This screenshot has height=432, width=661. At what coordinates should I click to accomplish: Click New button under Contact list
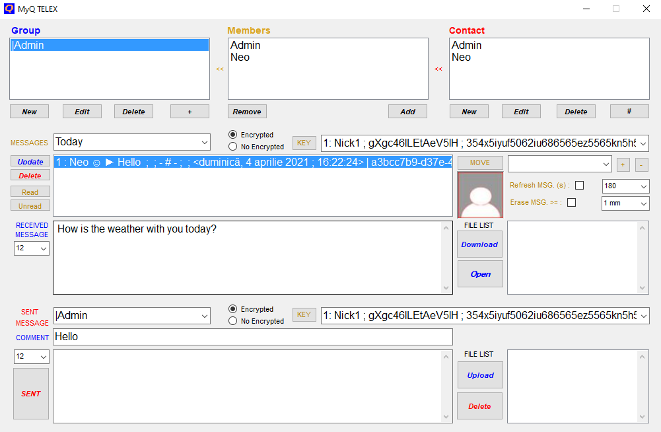point(470,112)
